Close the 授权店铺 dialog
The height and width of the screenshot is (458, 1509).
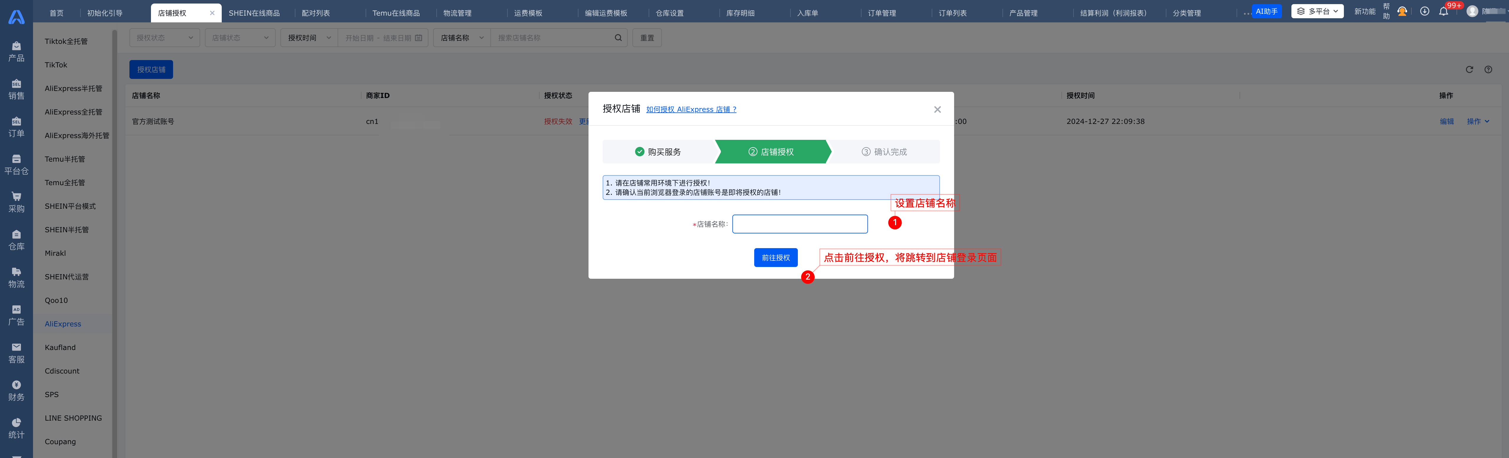point(937,109)
